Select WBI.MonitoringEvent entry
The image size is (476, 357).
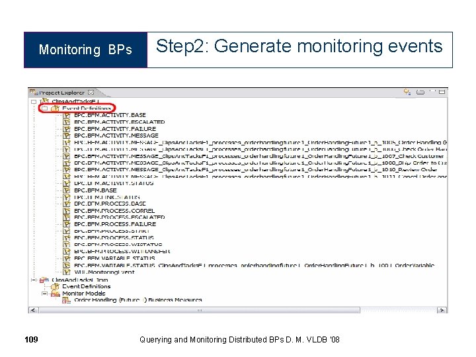pyautogui.click(x=104, y=272)
